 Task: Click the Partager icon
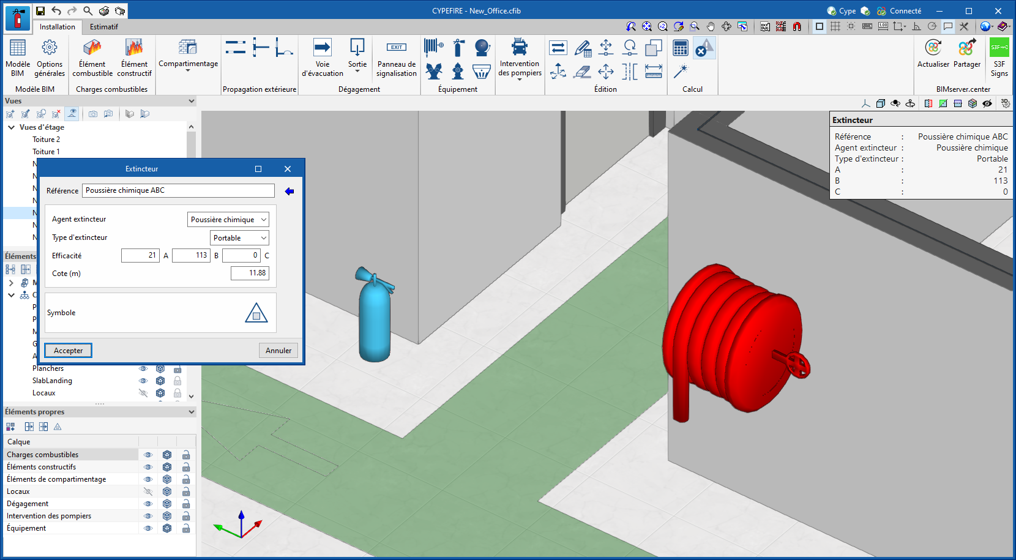(x=966, y=54)
